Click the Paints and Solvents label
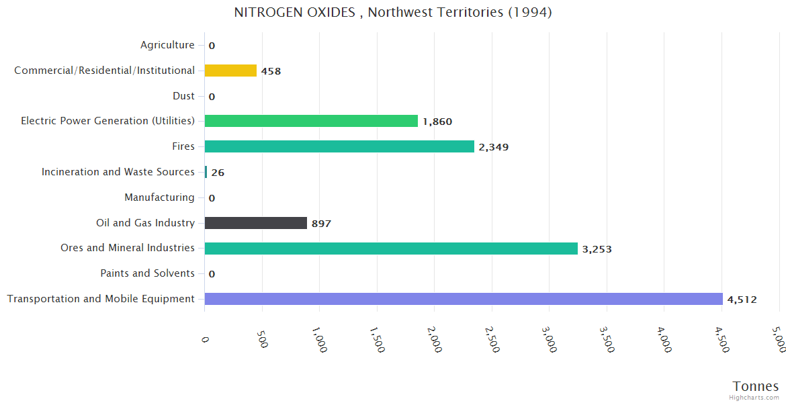Viewport: 786px width, 403px height. pyautogui.click(x=147, y=273)
